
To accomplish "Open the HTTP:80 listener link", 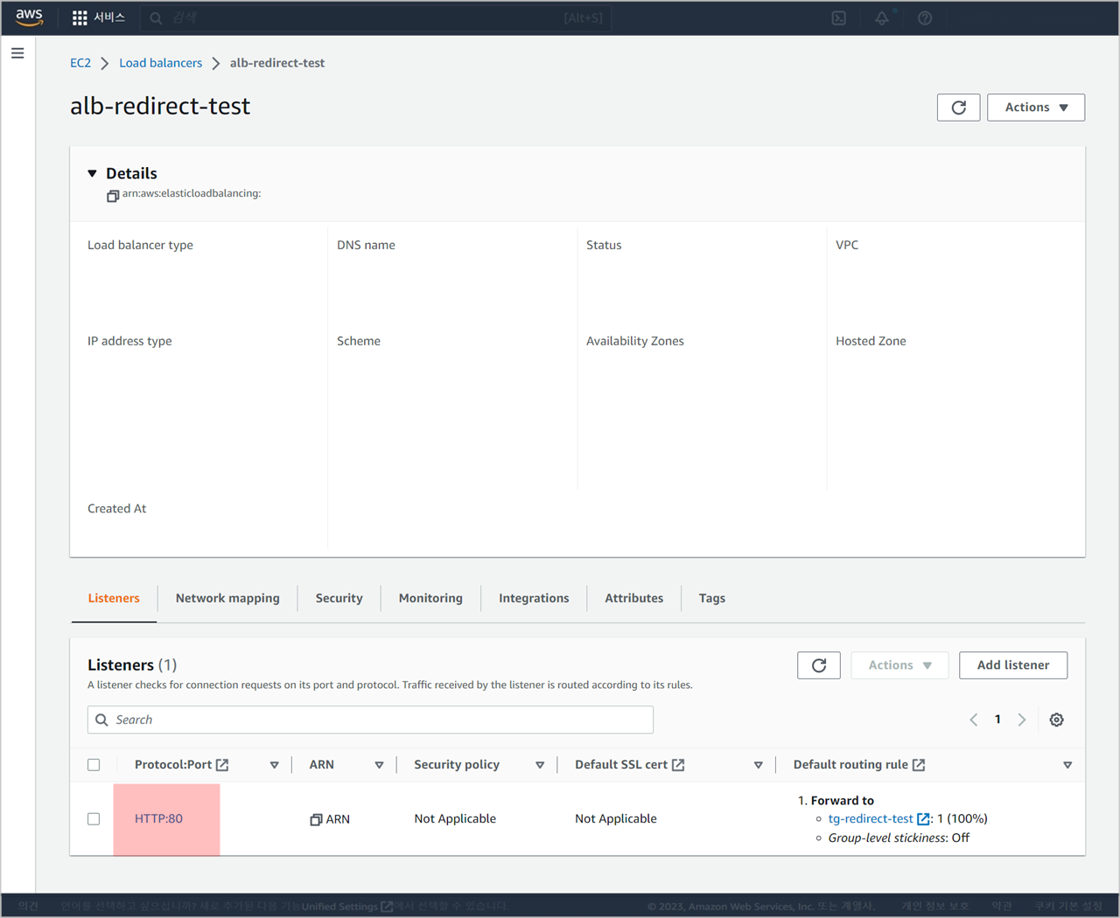I will click(x=158, y=819).
